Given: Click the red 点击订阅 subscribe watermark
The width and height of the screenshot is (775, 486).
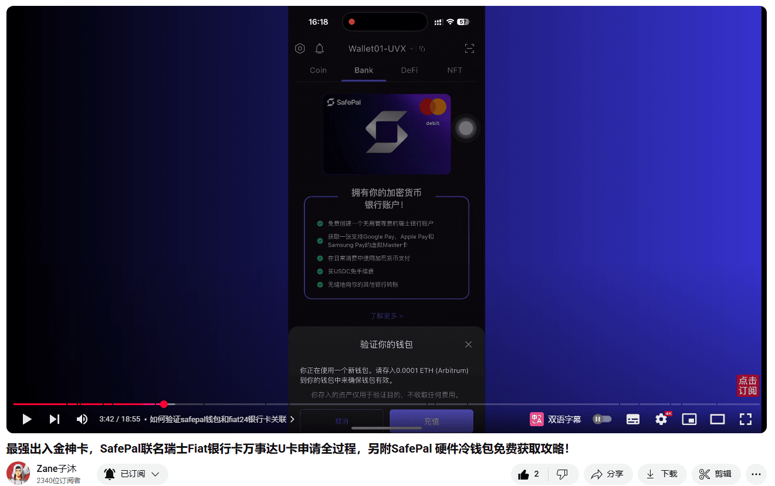Looking at the screenshot, I should [x=748, y=386].
